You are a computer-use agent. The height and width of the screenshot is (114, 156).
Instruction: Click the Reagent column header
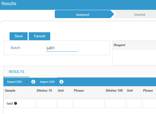[119, 45]
